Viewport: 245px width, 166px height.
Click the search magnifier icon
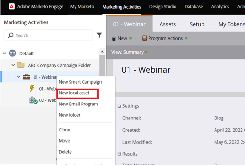10,35
